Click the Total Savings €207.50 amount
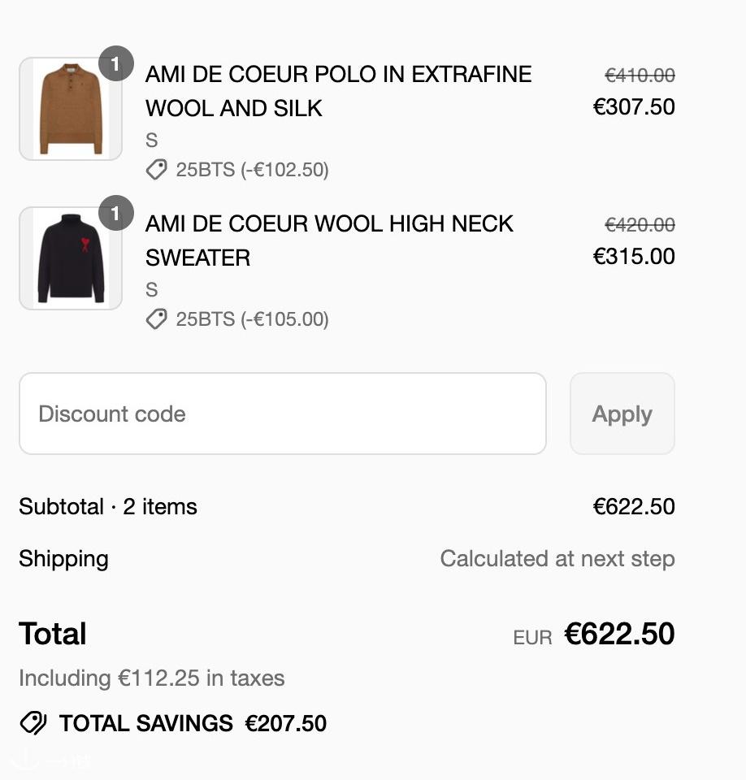This screenshot has height=780, width=746. click(x=286, y=723)
